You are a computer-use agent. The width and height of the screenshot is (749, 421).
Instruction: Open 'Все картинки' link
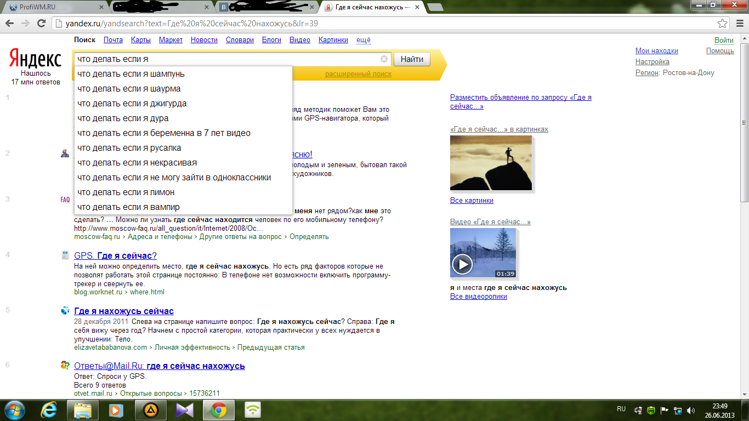(472, 201)
